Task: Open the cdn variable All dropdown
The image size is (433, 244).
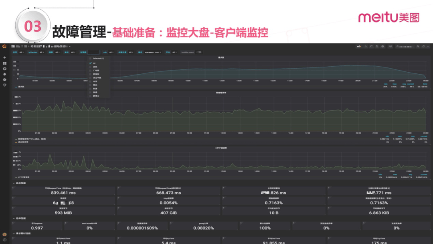Action: click(111, 52)
